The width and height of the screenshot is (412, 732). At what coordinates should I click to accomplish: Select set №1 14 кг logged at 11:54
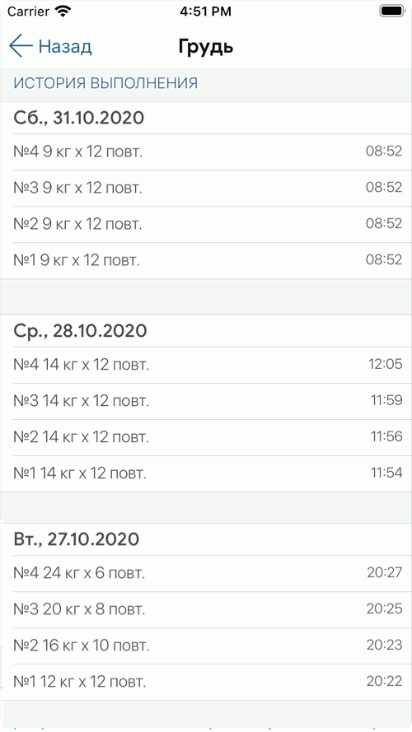tap(206, 473)
